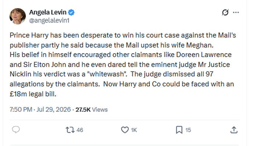Open the three-dot more options menu

(236, 12)
